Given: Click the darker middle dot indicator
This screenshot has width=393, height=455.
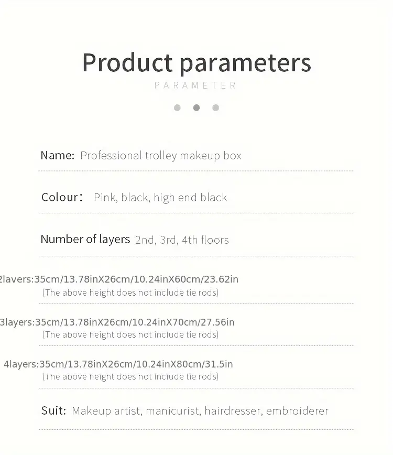Looking at the screenshot, I should tap(196, 107).
